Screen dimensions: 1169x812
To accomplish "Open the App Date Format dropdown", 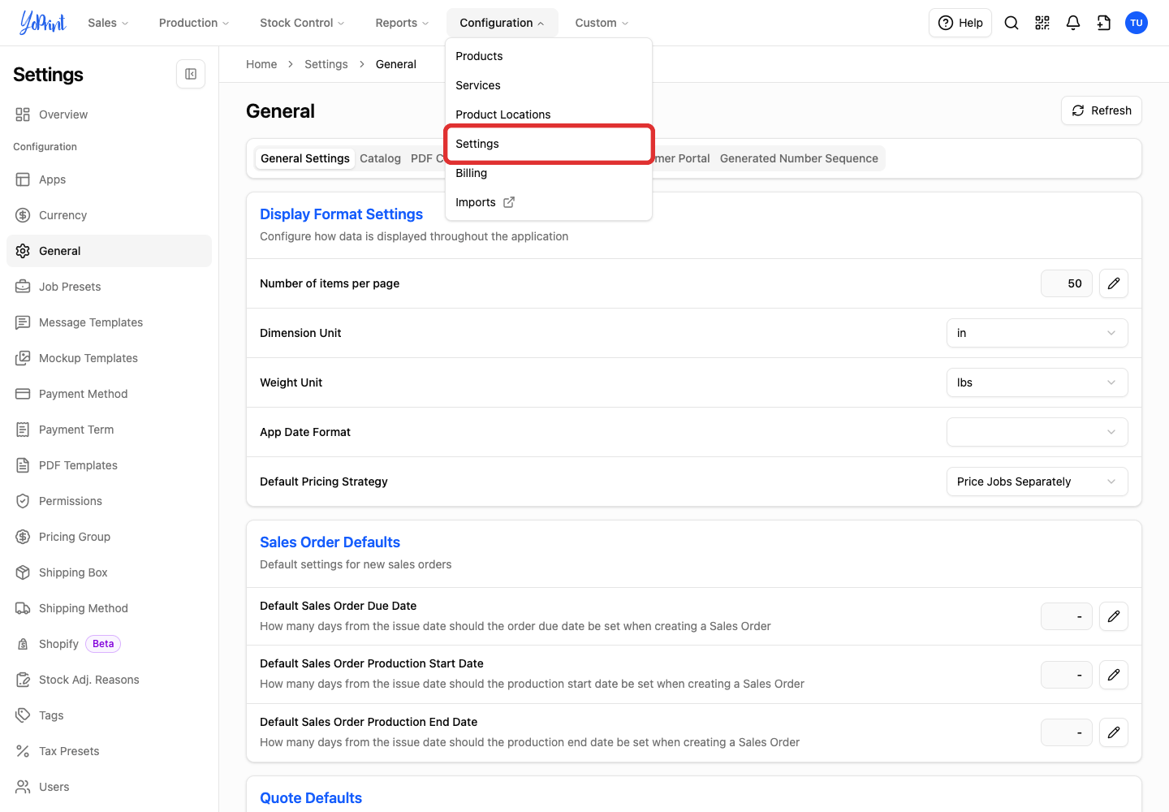I will (1037, 432).
